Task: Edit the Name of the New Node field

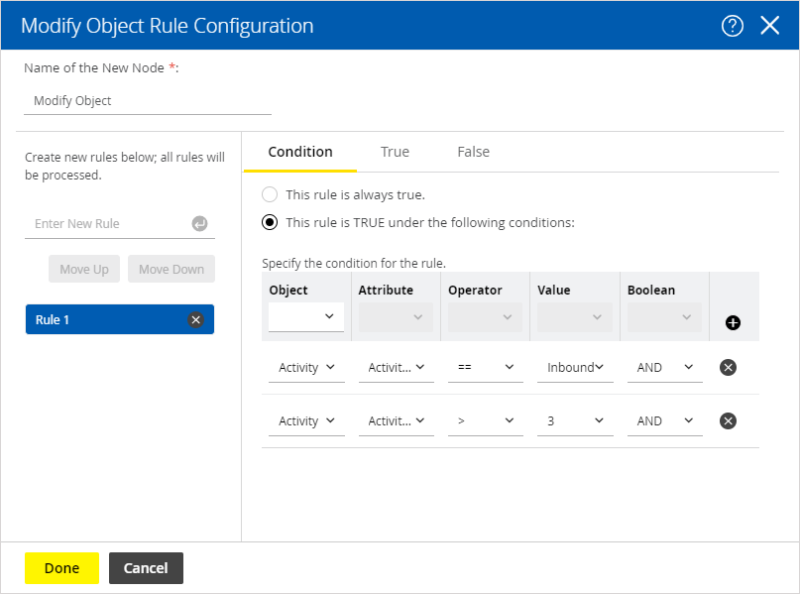Action: (x=148, y=101)
